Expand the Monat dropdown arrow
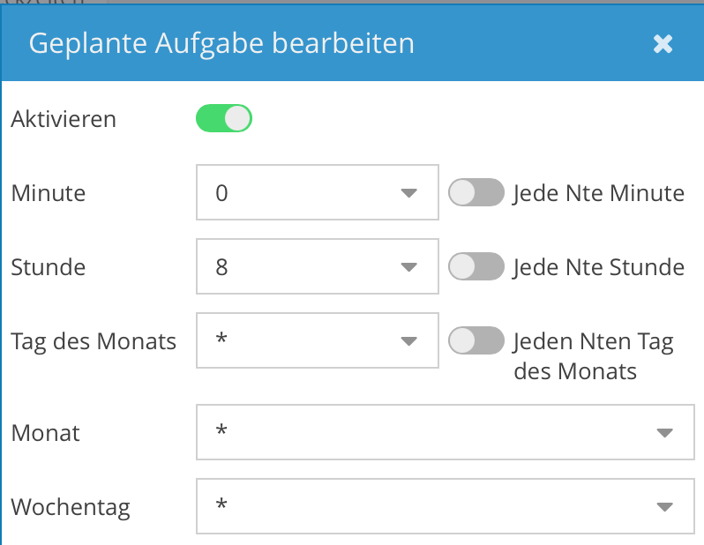Viewport: 704px width, 545px height. [x=664, y=432]
